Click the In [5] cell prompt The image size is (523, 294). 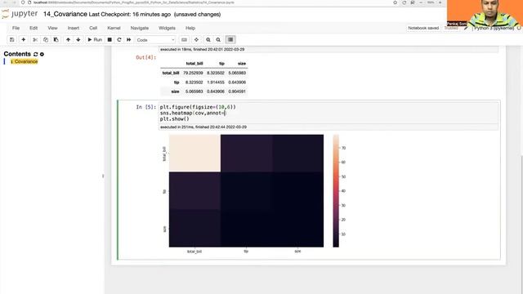click(145, 107)
